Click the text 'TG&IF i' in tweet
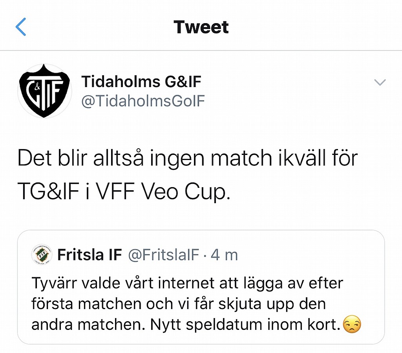This screenshot has width=402, height=353. click(53, 192)
